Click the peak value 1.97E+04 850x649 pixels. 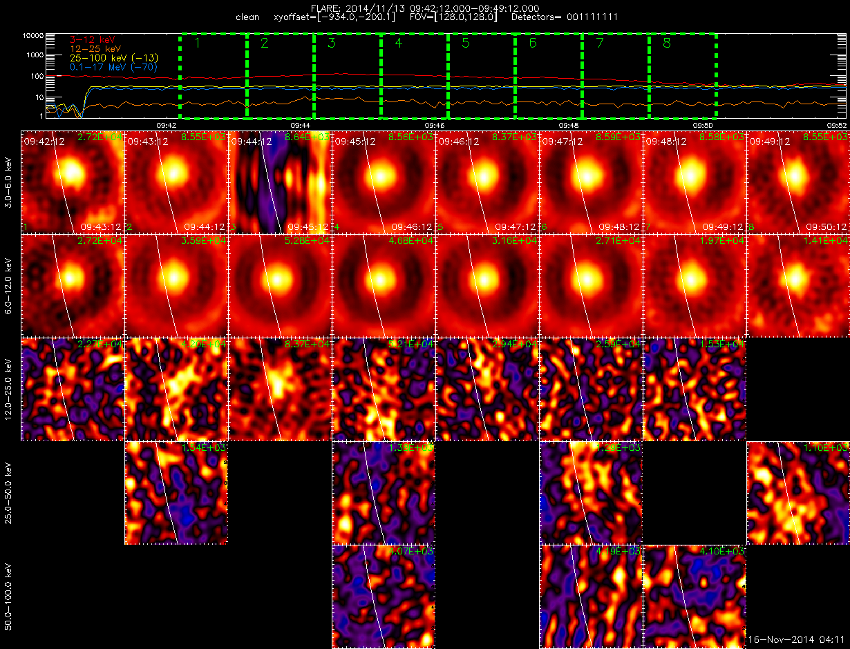point(723,241)
